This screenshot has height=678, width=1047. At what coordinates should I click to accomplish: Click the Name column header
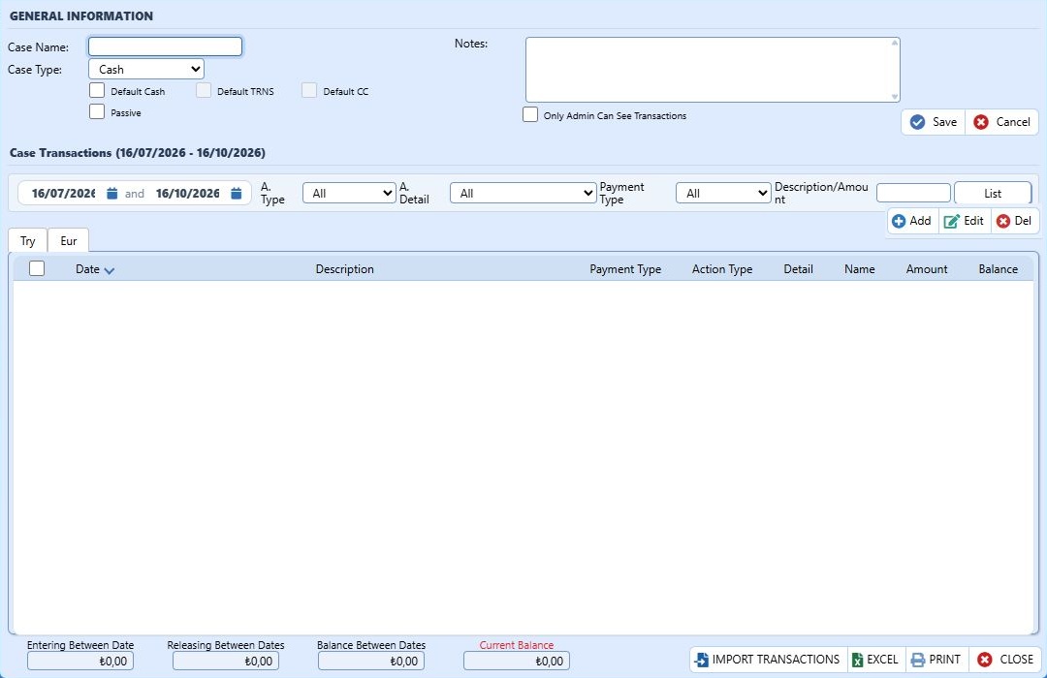click(x=859, y=269)
